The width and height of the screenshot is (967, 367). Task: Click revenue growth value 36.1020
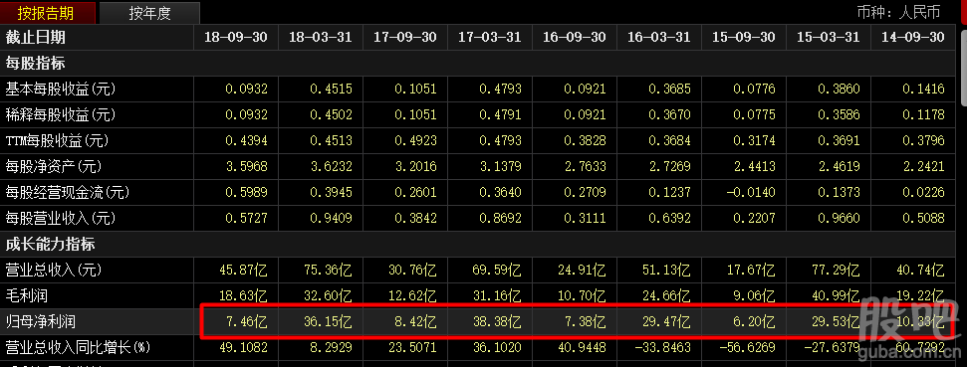pyautogui.click(x=497, y=348)
